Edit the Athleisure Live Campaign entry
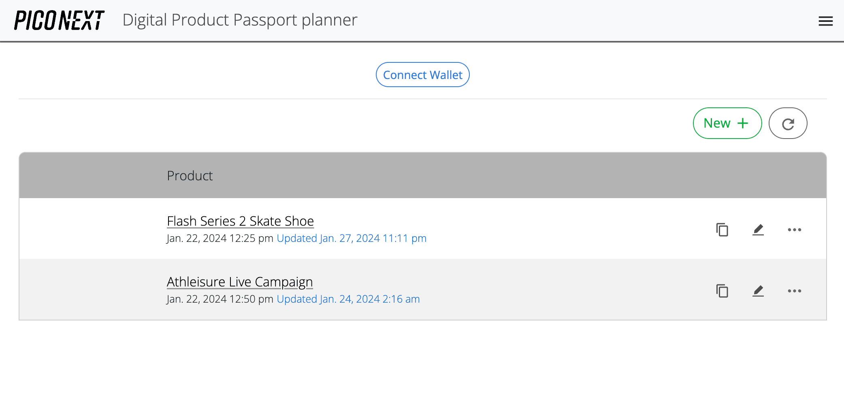Viewport: 844px width, 393px height. [758, 291]
